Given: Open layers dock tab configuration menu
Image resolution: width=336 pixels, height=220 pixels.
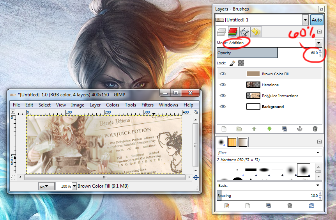Looking at the screenshot, I should point(319,32).
